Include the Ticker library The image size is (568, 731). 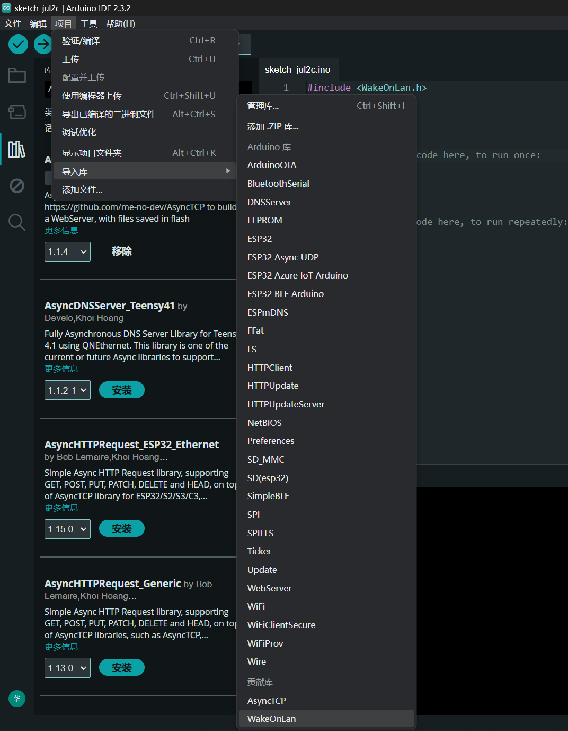326,551
